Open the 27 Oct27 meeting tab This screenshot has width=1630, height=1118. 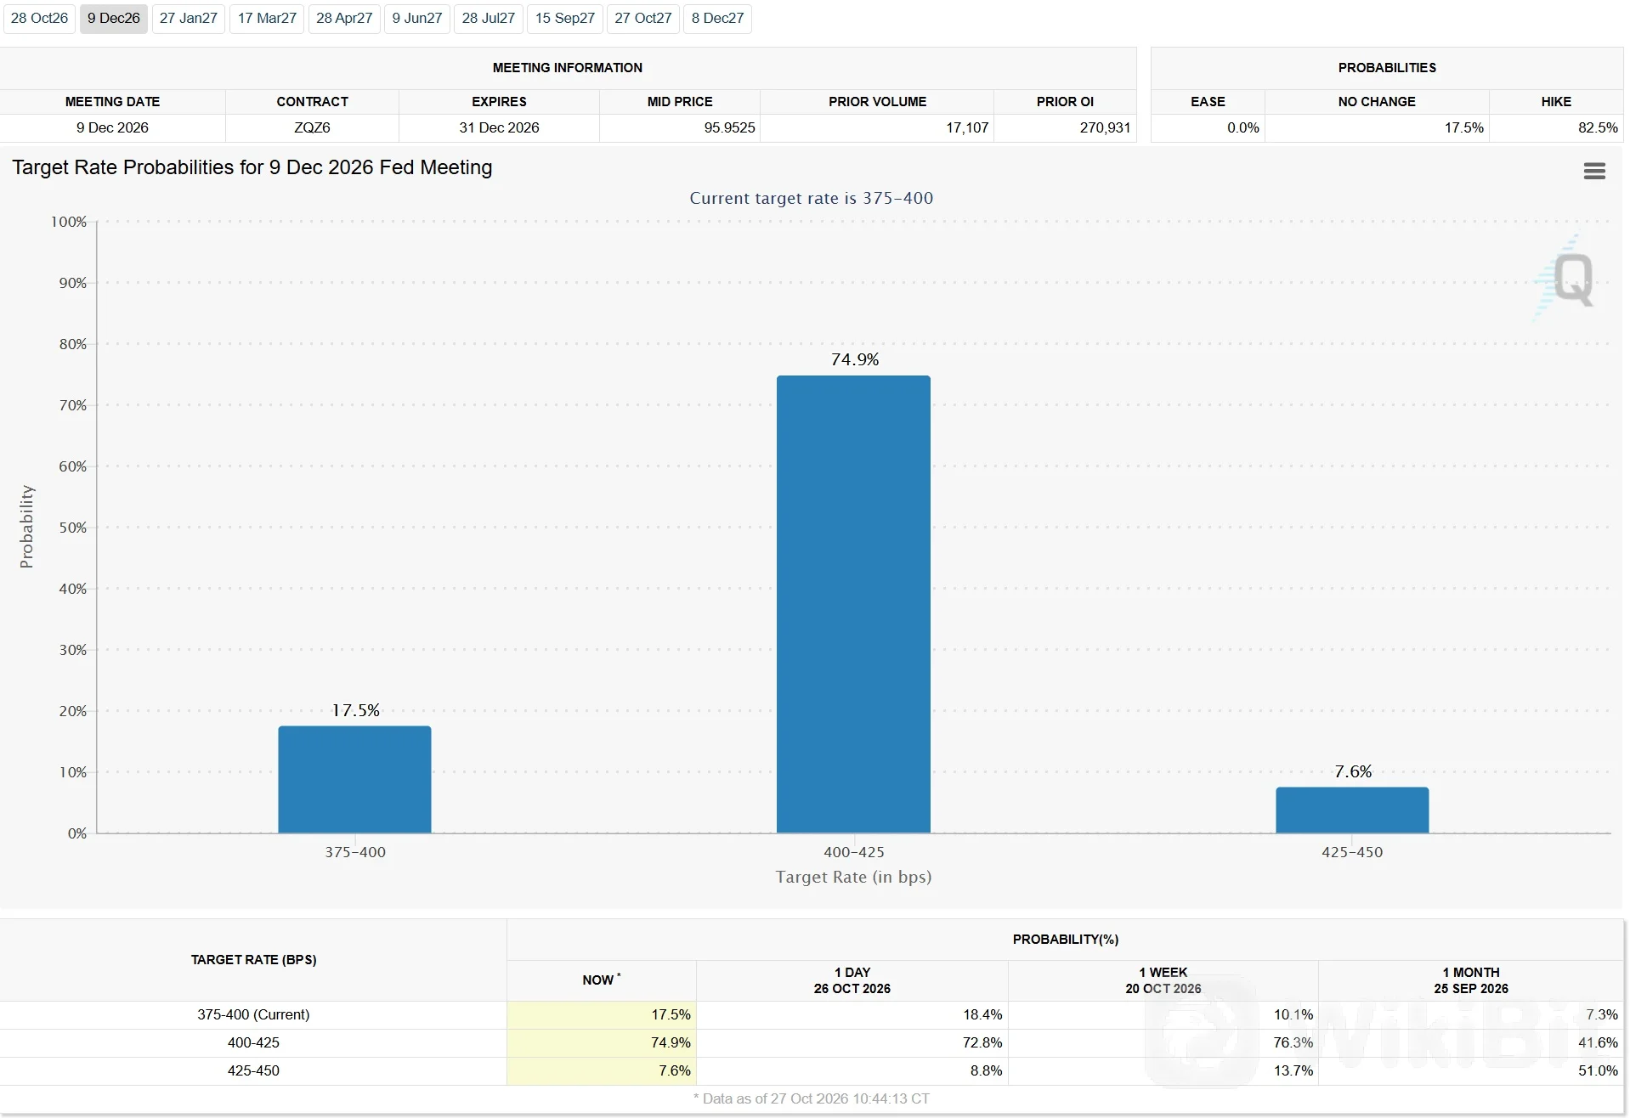point(643,19)
